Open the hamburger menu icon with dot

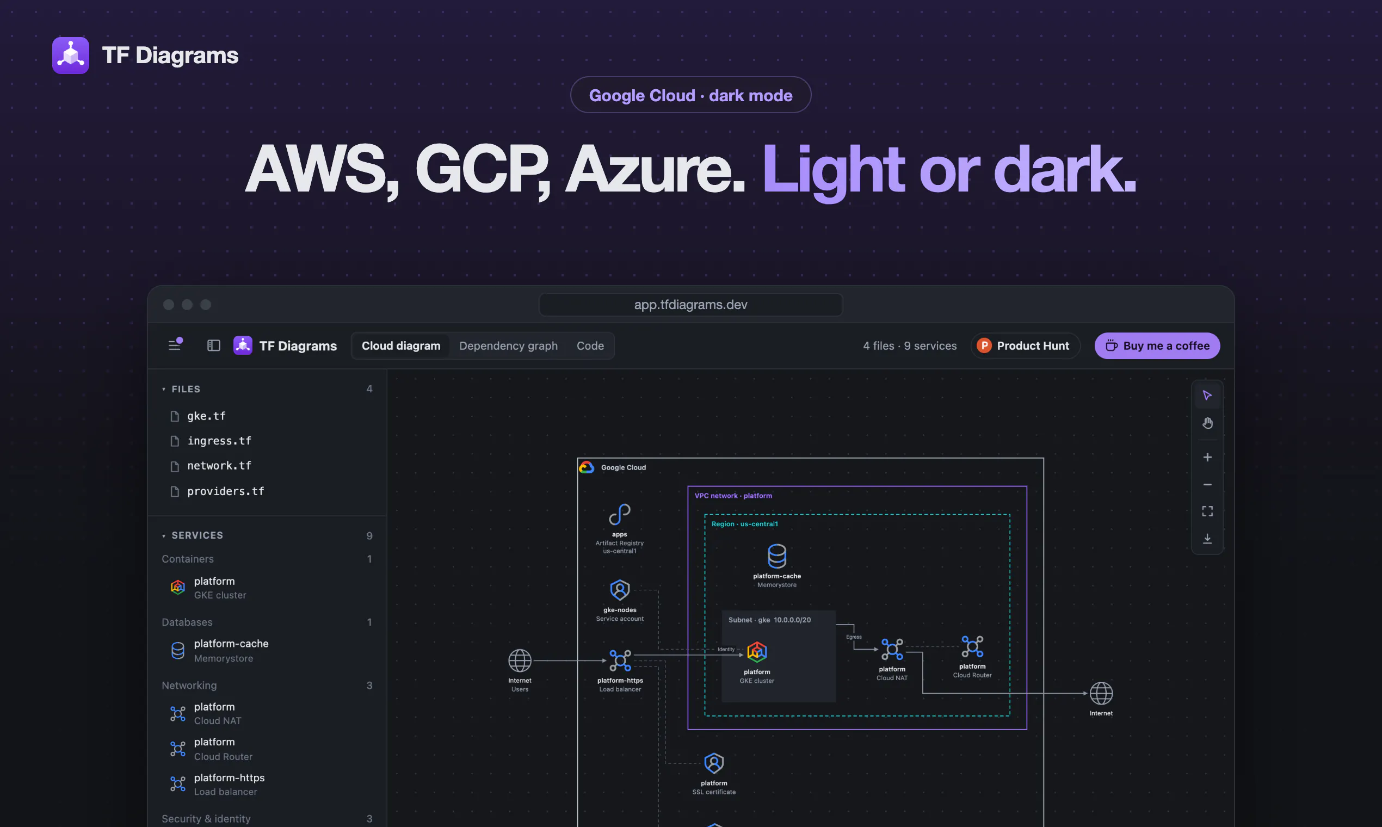pyautogui.click(x=175, y=345)
